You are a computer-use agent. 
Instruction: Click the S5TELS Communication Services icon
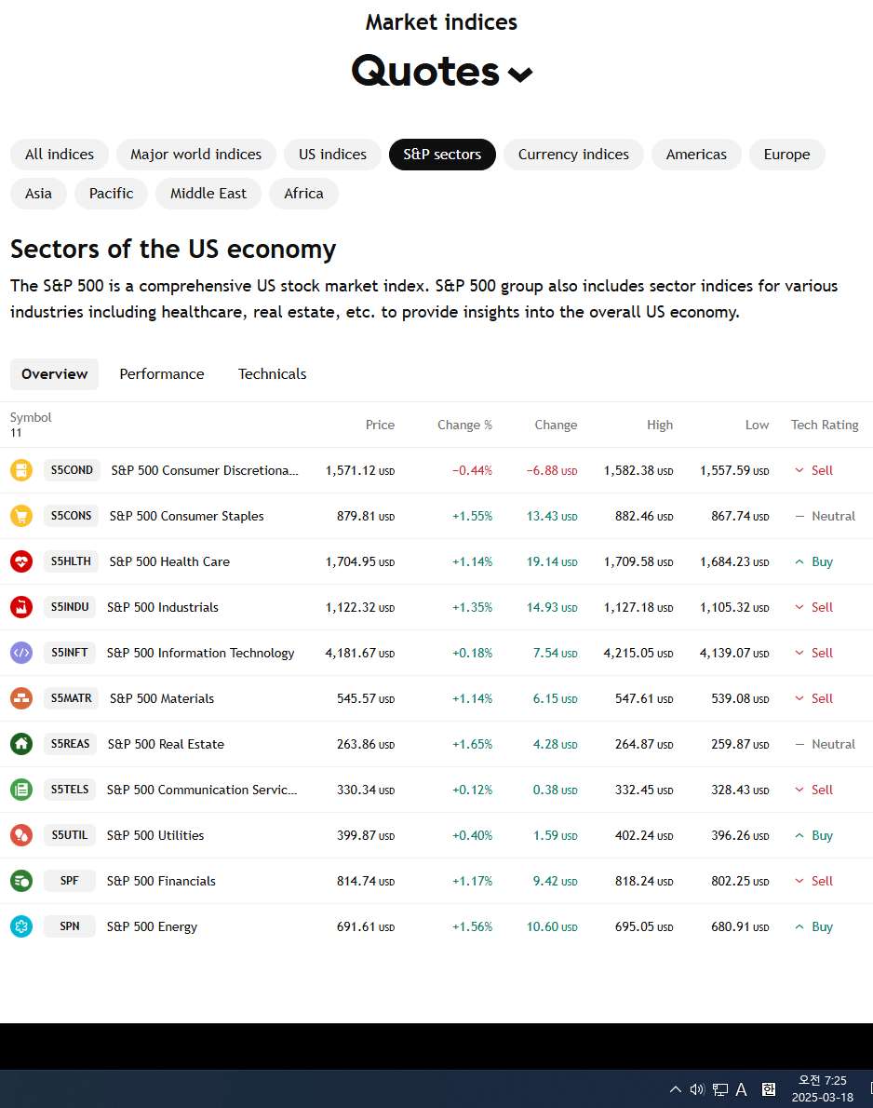click(x=21, y=790)
